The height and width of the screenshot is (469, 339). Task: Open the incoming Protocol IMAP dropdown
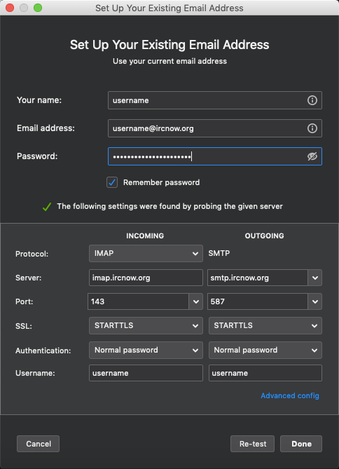click(146, 253)
